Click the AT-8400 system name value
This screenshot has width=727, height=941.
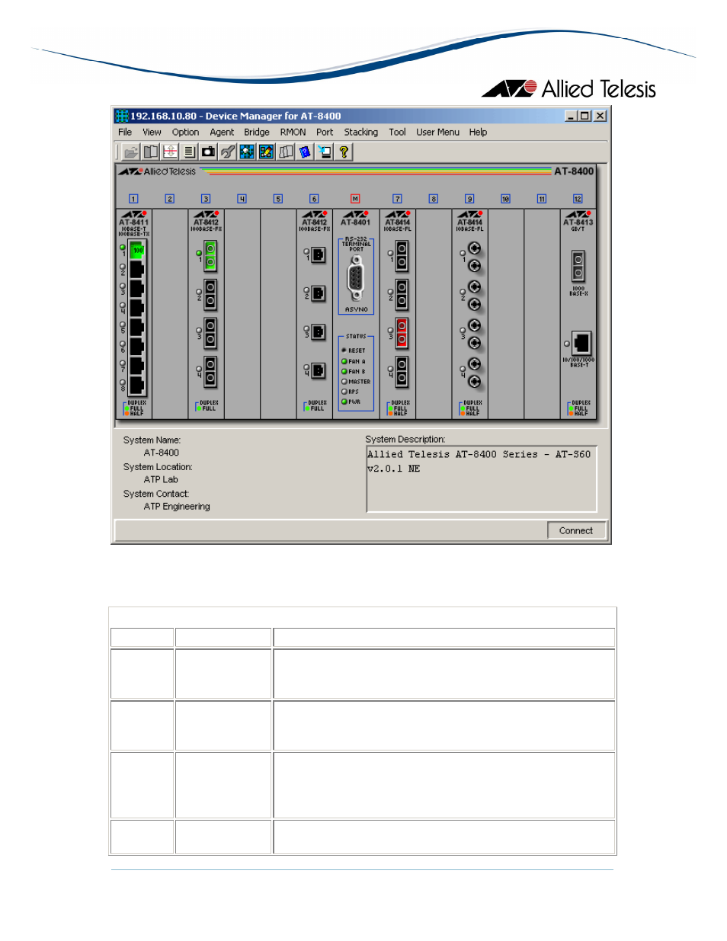(162, 453)
